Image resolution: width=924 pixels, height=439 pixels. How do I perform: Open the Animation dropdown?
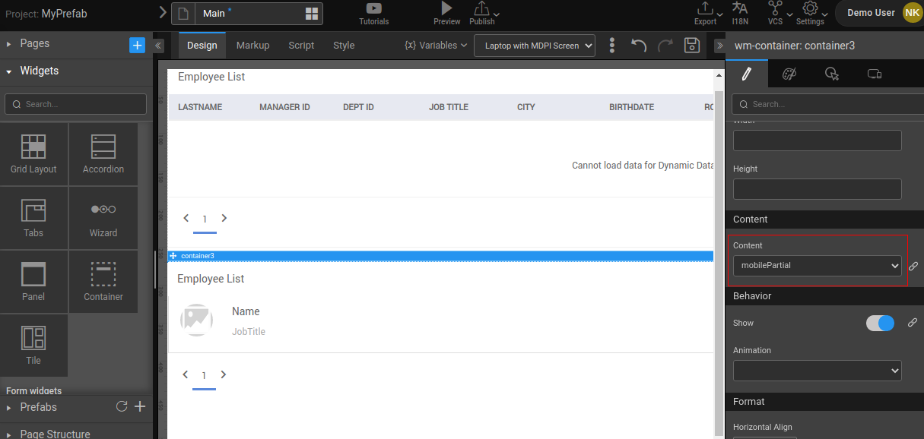(x=817, y=371)
